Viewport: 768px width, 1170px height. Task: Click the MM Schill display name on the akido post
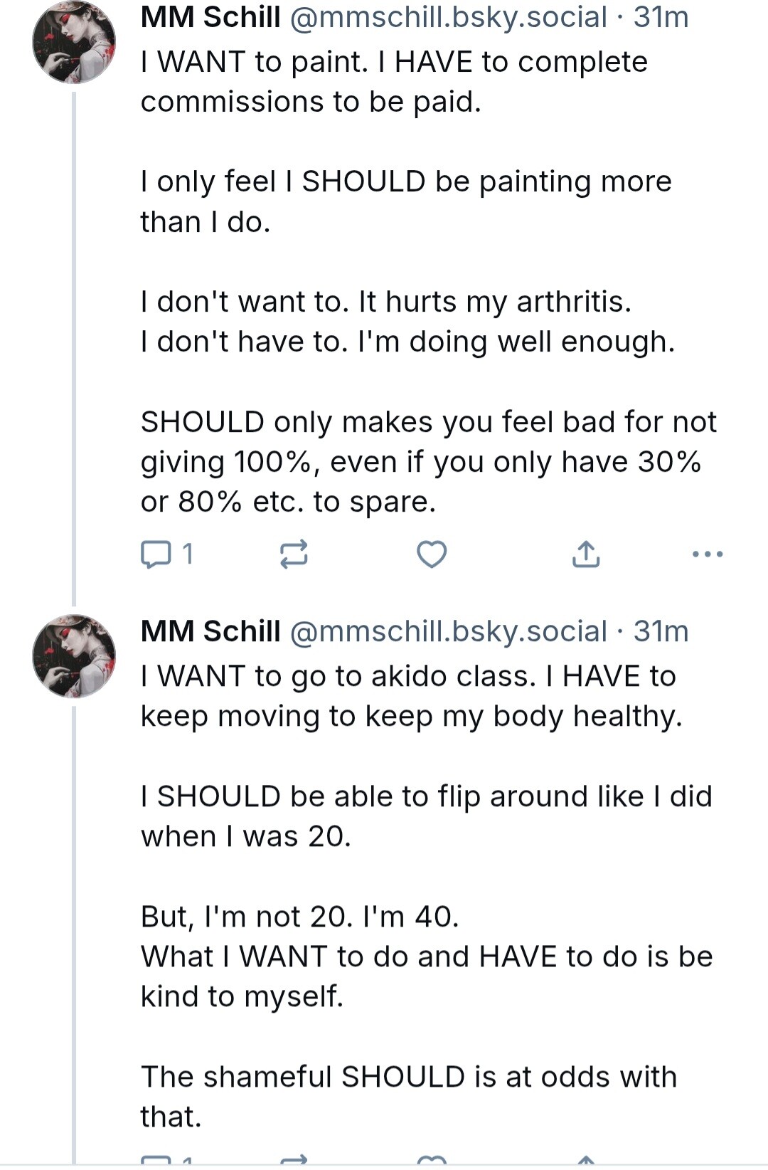[x=210, y=631]
